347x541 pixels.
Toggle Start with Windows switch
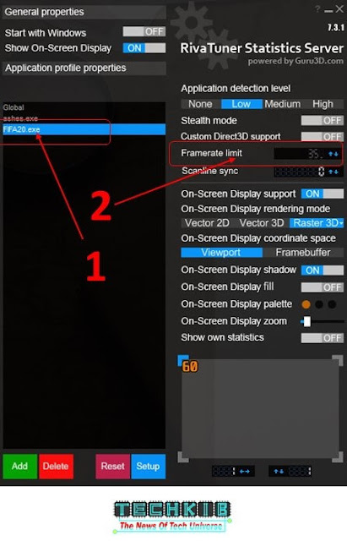point(144,32)
